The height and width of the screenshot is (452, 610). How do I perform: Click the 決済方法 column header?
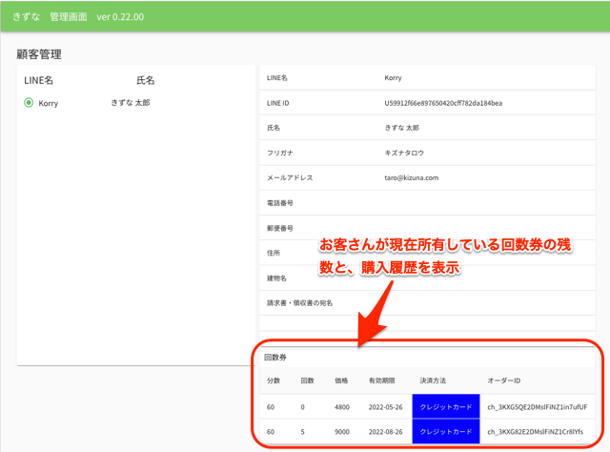tap(434, 380)
